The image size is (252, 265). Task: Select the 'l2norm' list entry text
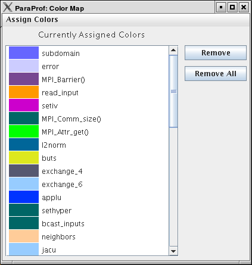54,145
